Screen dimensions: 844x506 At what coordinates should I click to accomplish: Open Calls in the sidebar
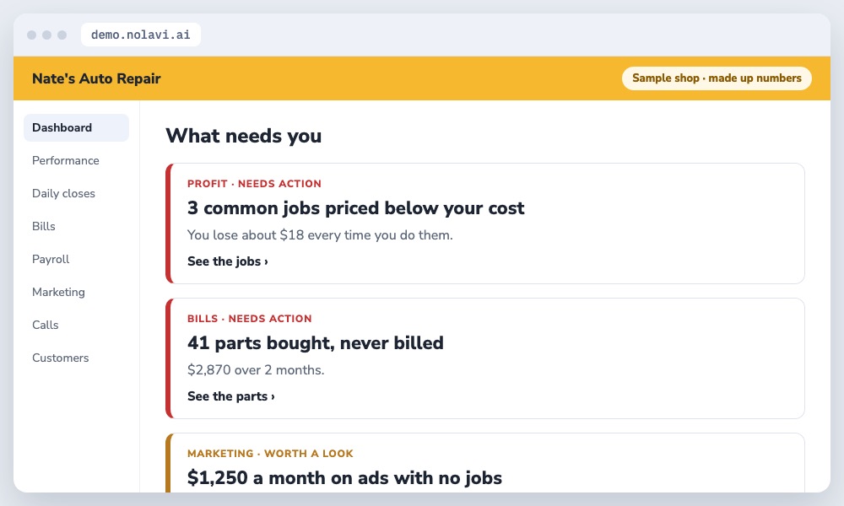pyautogui.click(x=46, y=324)
